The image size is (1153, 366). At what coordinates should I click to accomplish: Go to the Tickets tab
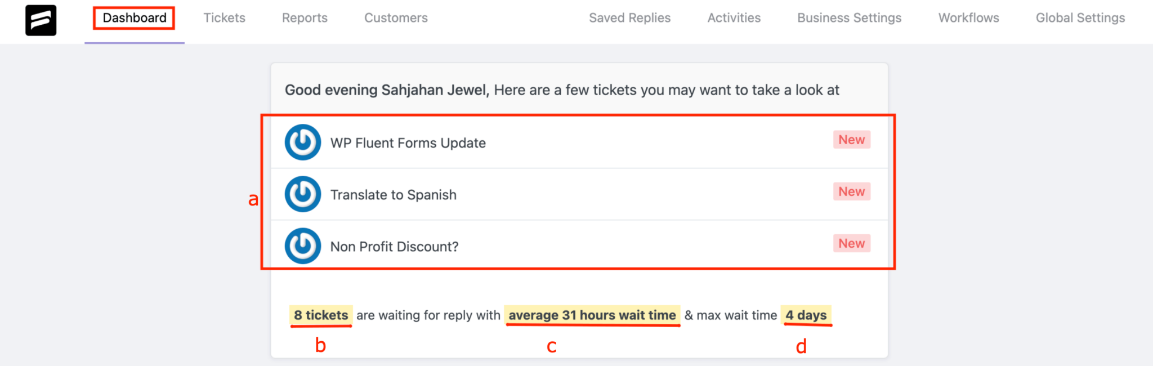tap(224, 18)
